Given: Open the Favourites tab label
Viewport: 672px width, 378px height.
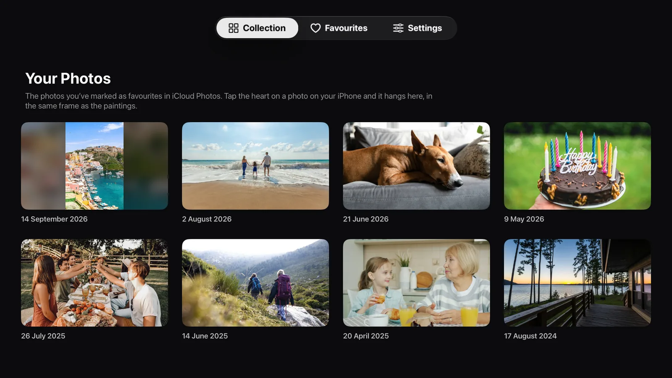Looking at the screenshot, I should (346, 28).
